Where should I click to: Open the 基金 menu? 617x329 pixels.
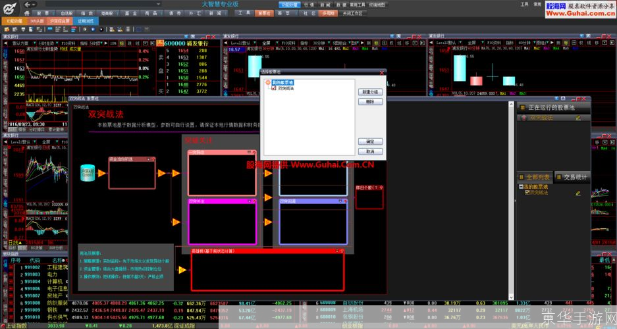pyautogui.click(x=130, y=13)
